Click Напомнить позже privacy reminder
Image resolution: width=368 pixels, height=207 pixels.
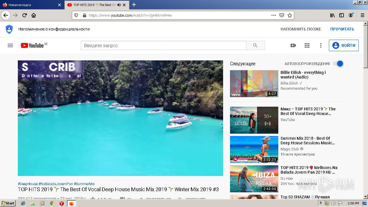click(x=301, y=29)
